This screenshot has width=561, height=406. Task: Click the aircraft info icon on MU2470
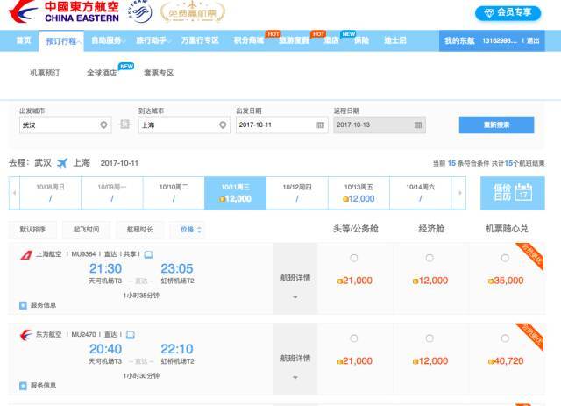(131, 335)
